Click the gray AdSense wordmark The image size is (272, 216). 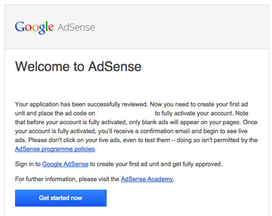[x=76, y=28]
